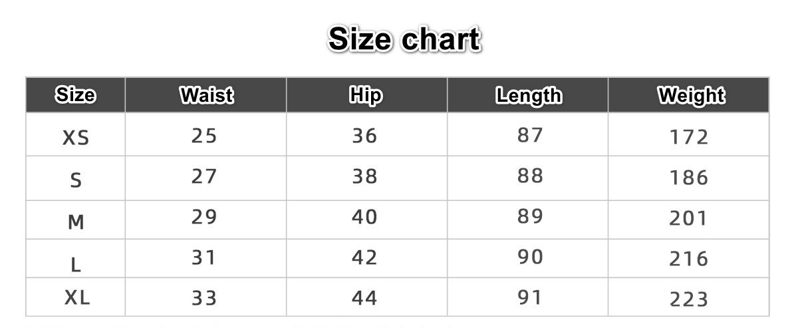Screen dimensions: 798x328
Task: Select weight value 216 for L
Action: (689, 259)
